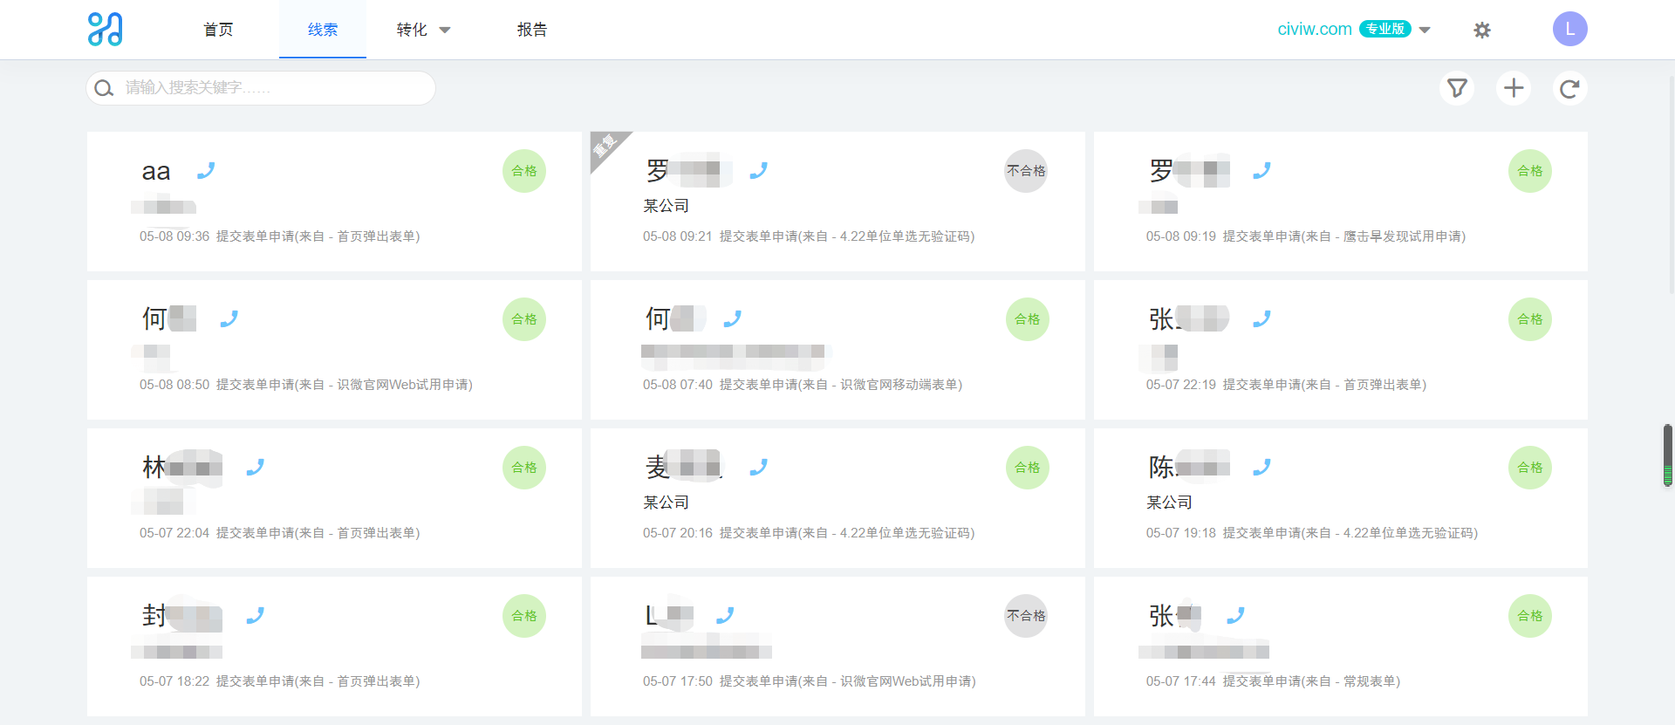
Task: Click the civiw.com site link
Action: click(x=1314, y=29)
